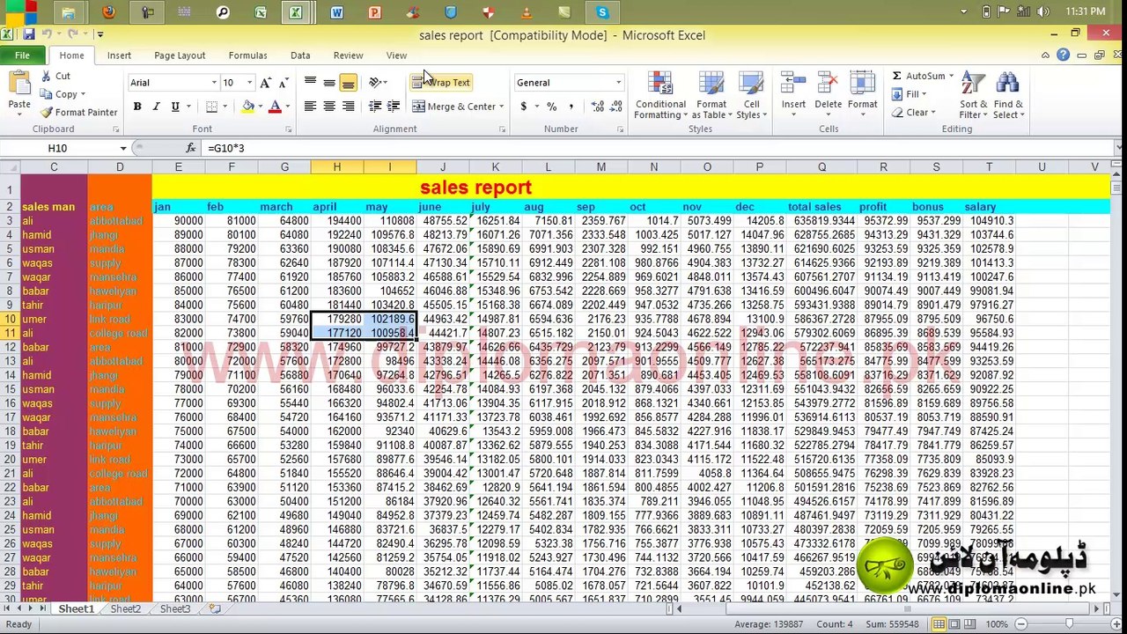Image resolution: width=1127 pixels, height=634 pixels.
Task: Click the Clear button in Editing
Action: (x=913, y=113)
